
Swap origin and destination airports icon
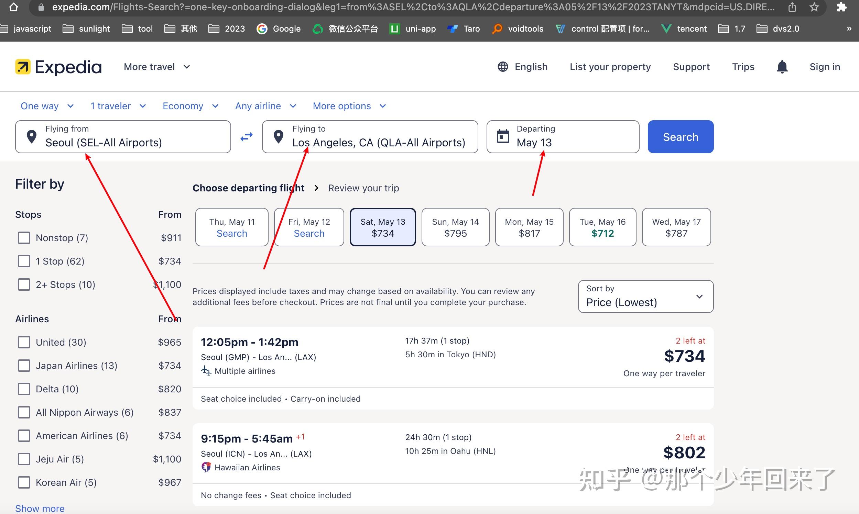pos(247,137)
